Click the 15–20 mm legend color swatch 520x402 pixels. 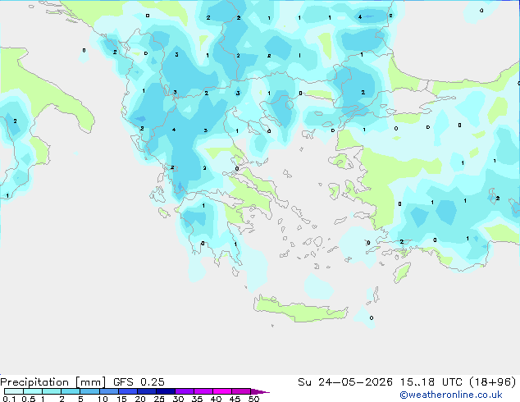(x=127, y=391)
